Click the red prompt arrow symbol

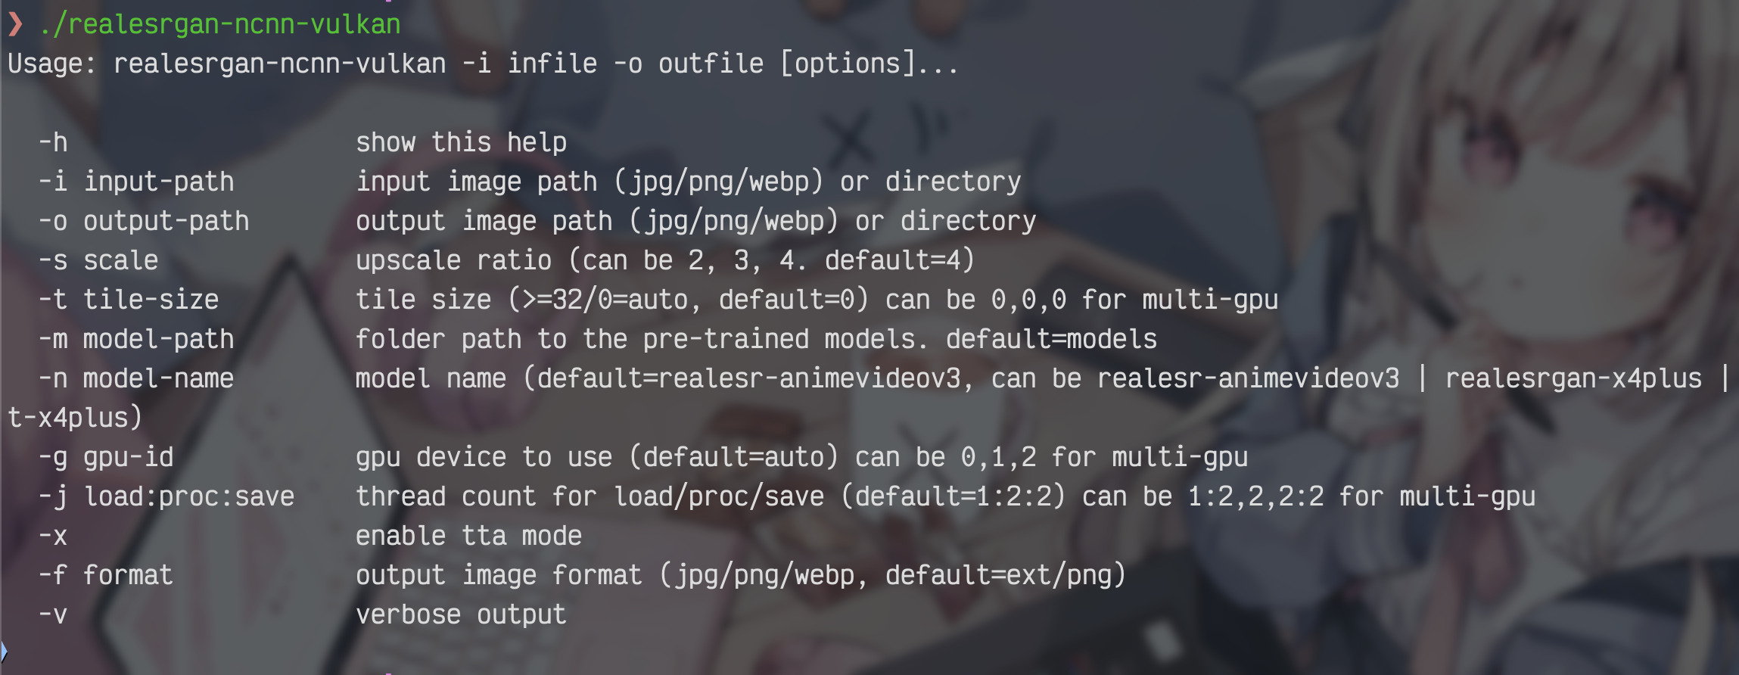click(x=15, y=24)
